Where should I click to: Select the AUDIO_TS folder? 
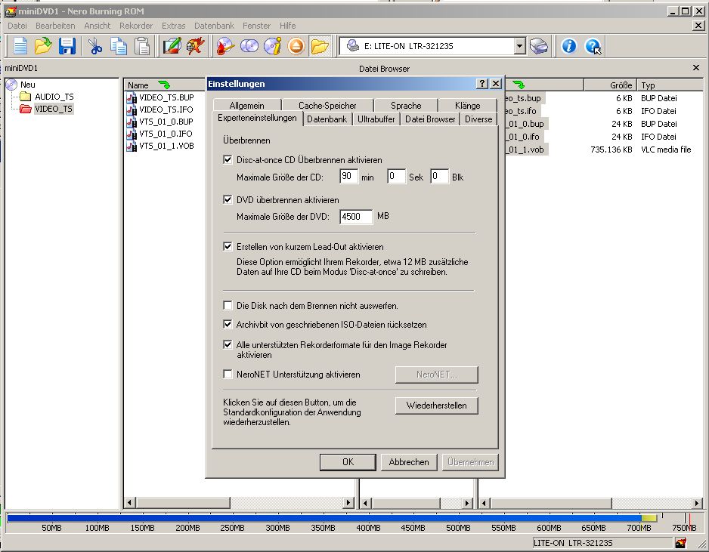47,97
